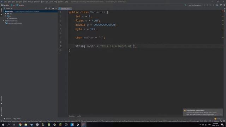Collapse the Variables project root node
Viewport: 226px width, 127px height.
pos(4,11)
